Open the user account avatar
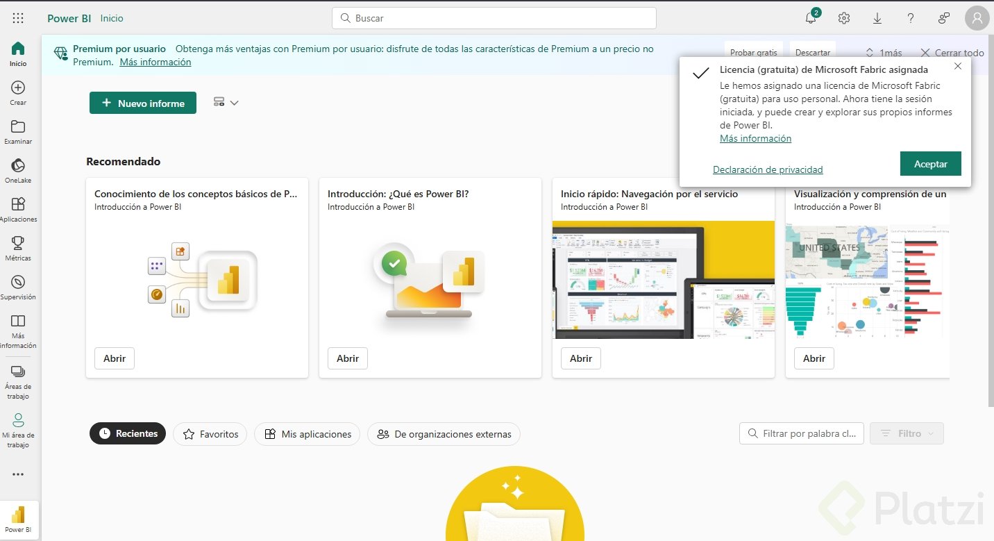Screen dimensions: 994x541 (977, 18)
